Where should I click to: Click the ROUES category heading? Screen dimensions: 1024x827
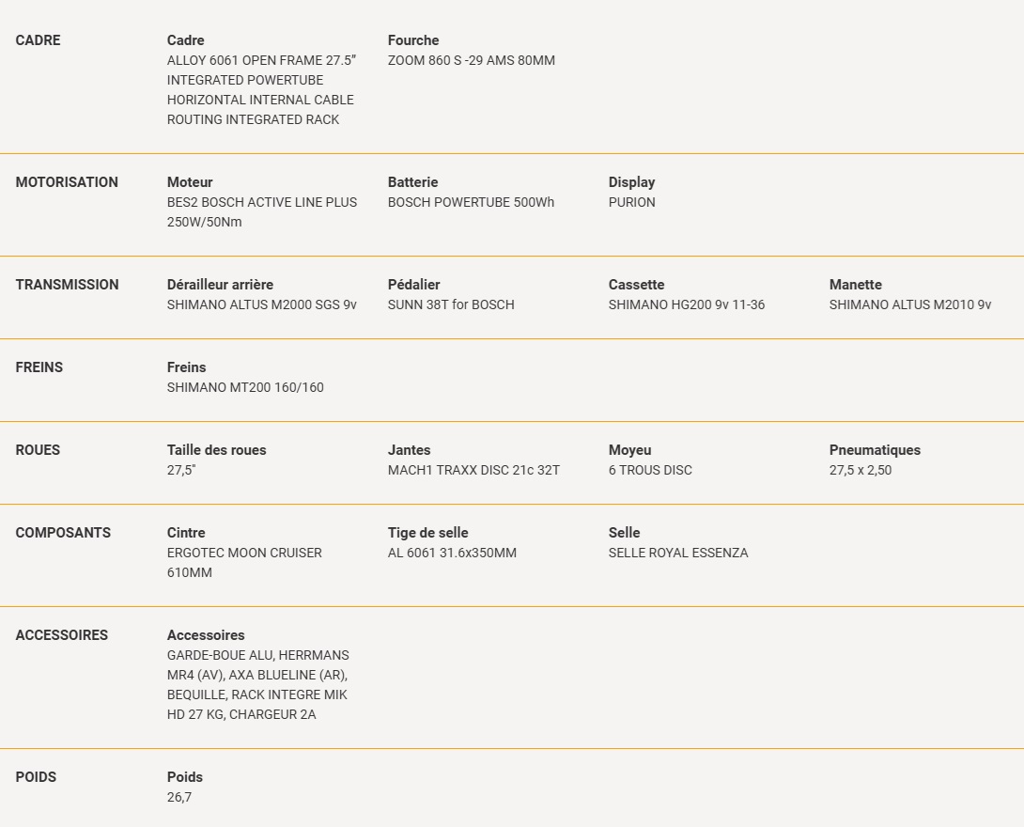tap(38, 450)
